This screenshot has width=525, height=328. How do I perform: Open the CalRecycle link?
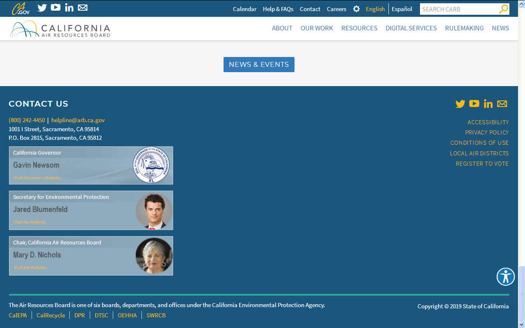(51, 315)
